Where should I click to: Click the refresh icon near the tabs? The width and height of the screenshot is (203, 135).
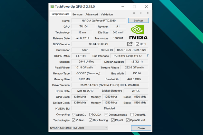tap(141, 13)
